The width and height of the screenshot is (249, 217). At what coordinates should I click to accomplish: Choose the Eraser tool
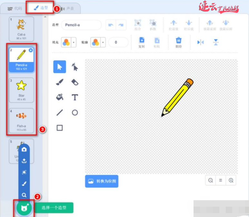(75, 82)
